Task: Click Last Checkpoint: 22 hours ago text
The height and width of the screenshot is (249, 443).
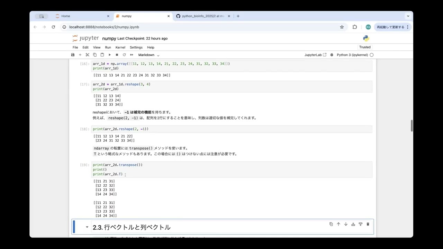Action: pos(142,38)
